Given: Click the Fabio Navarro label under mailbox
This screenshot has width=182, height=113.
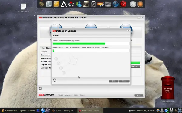Looking at the screenshot, I should tap(168, 102).
